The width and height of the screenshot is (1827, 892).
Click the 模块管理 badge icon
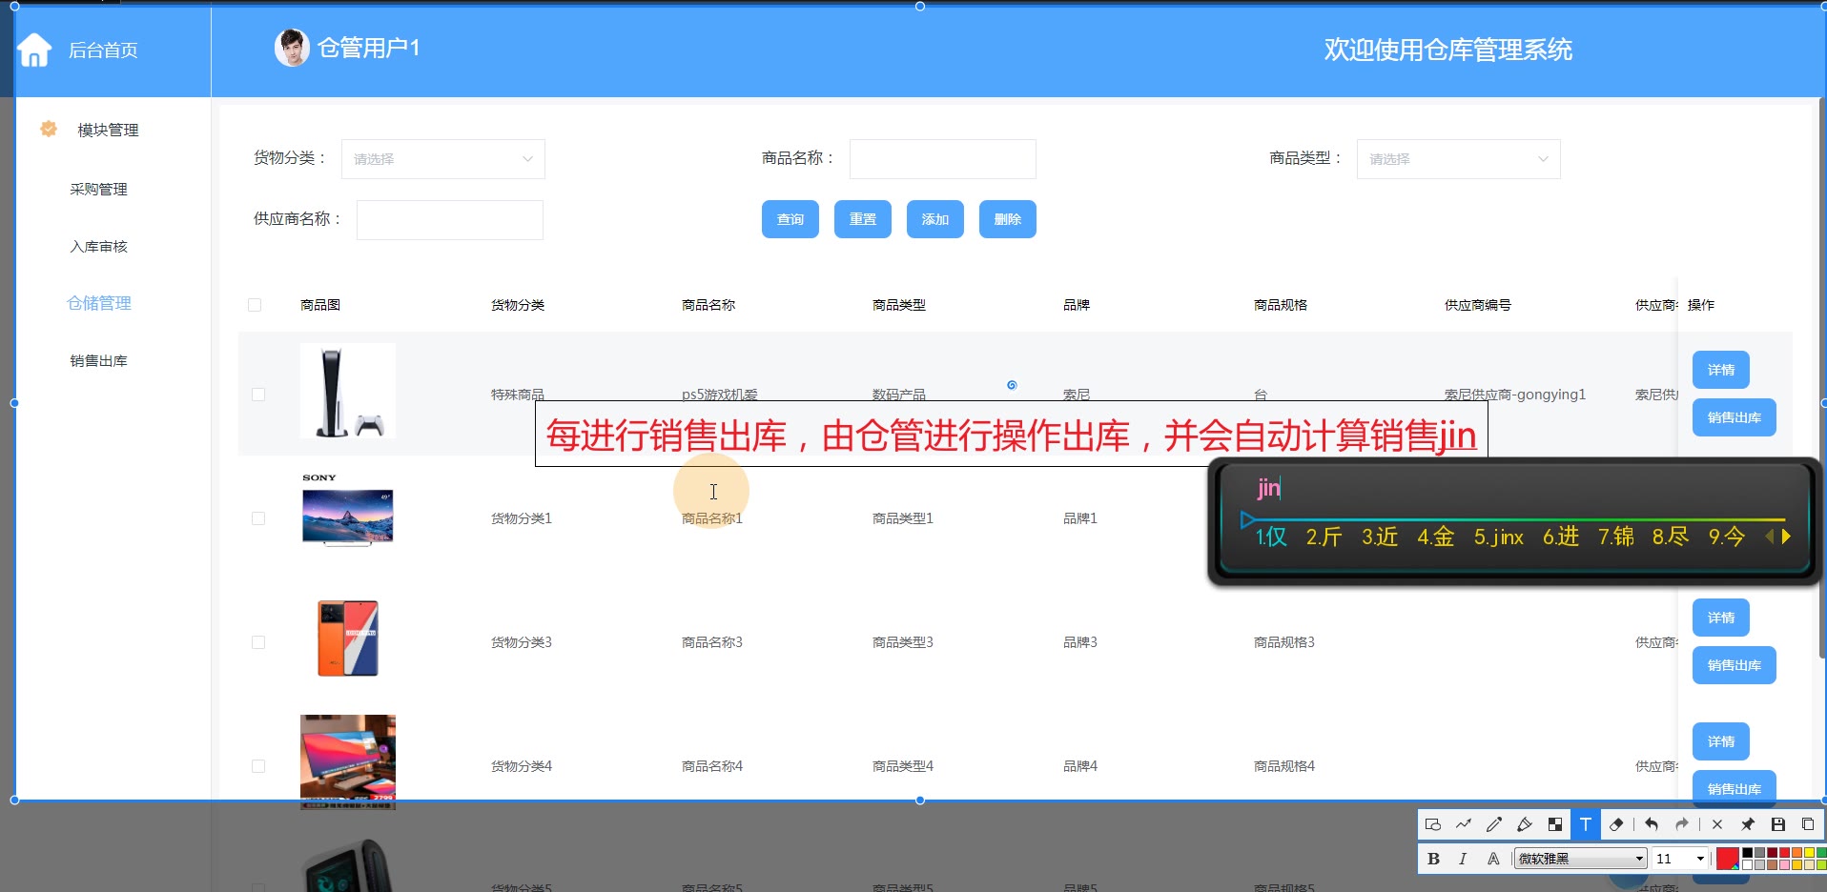point(49,129)
